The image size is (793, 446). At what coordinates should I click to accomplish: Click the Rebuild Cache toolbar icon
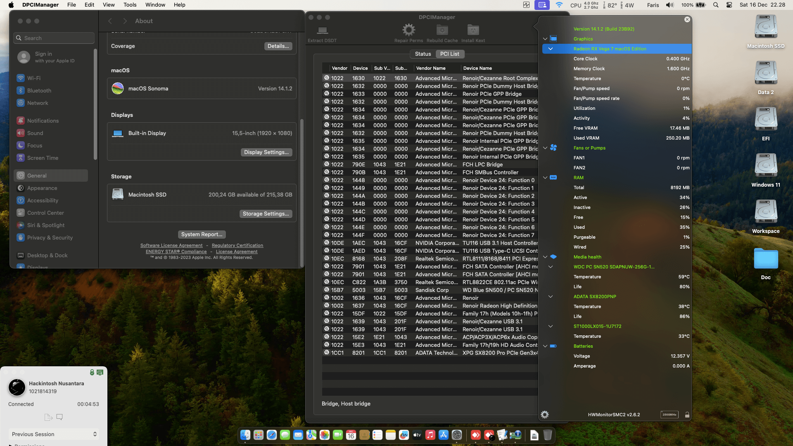point(442,30)
